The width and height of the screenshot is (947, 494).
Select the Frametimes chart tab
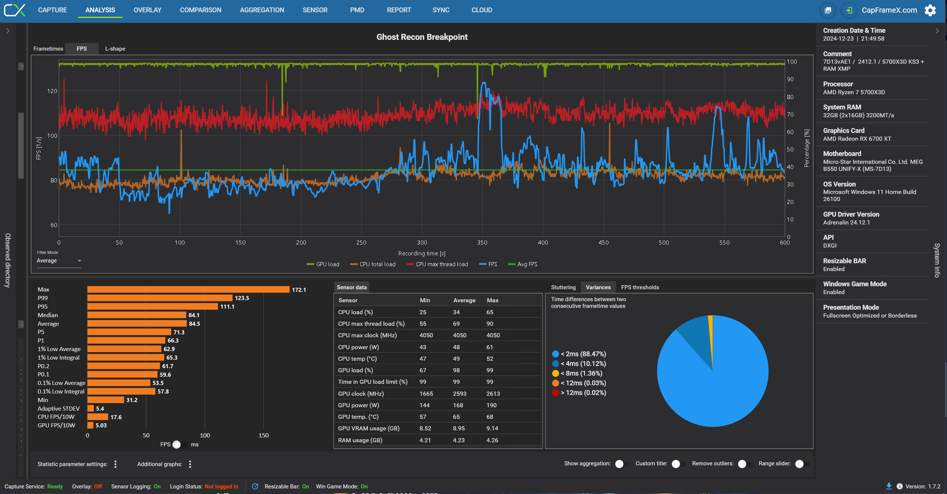[x=48, y=49]
